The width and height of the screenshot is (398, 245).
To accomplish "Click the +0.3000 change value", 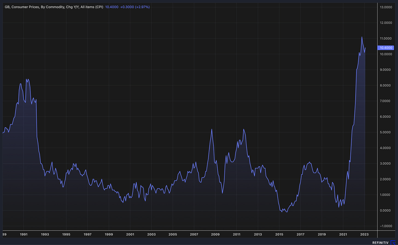I will point(127,7).
